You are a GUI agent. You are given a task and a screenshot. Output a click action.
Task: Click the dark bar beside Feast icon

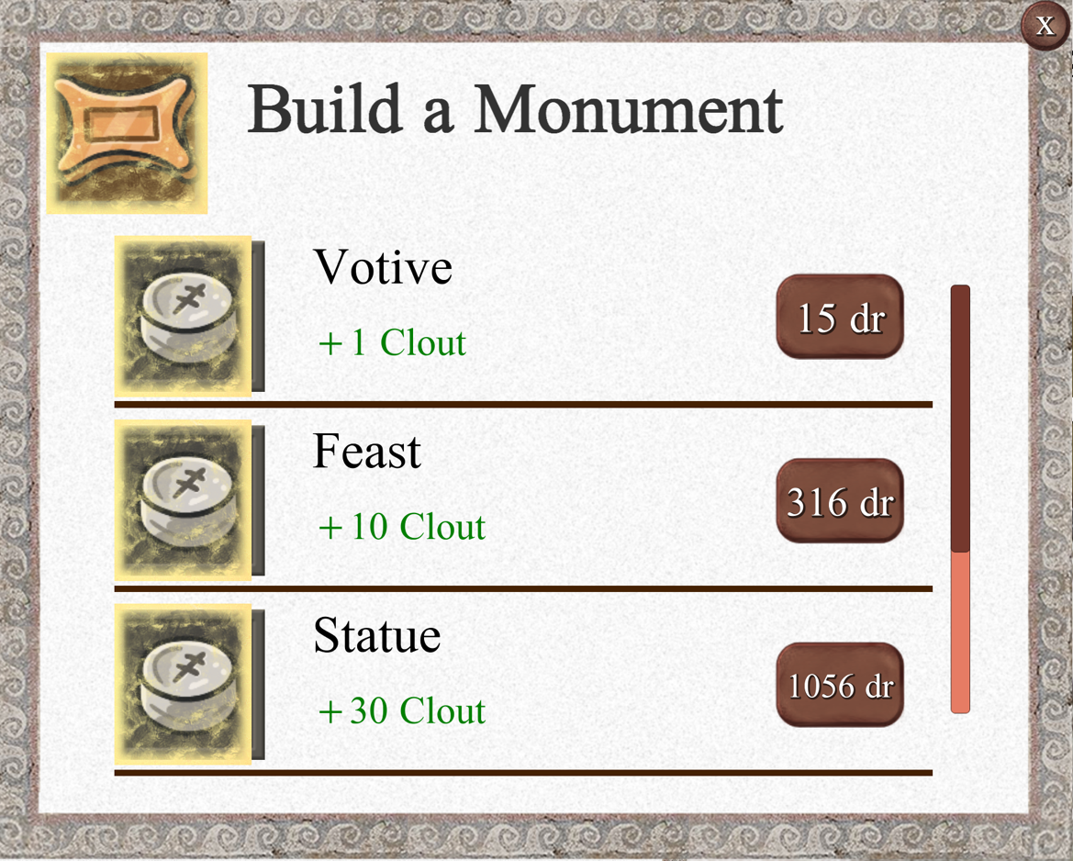(259, 500)
